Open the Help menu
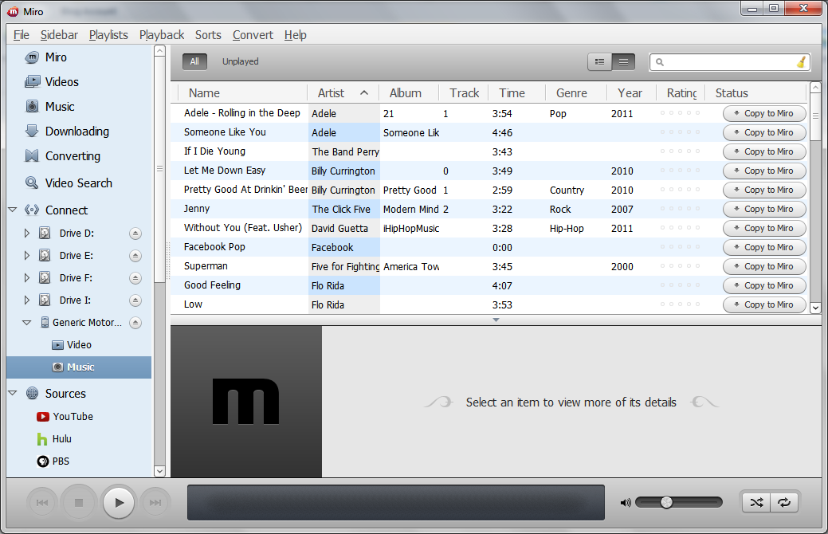The image size is (828, 534). 295,35
